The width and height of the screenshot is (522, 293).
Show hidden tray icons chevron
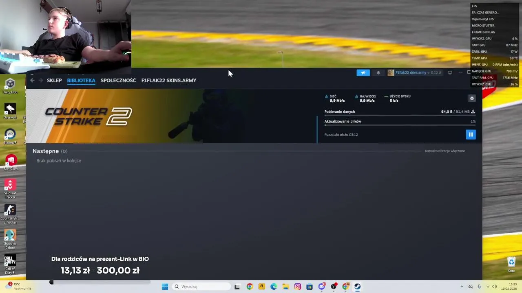tap(462, 286)
